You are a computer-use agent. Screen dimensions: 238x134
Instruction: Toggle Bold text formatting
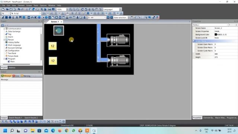73,13
